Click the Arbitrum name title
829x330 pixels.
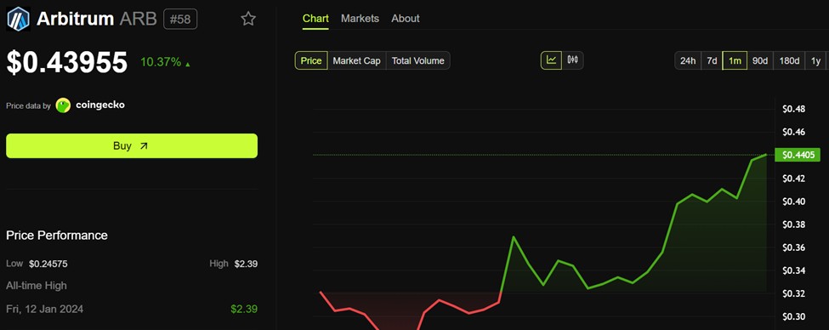pos(75,19)
